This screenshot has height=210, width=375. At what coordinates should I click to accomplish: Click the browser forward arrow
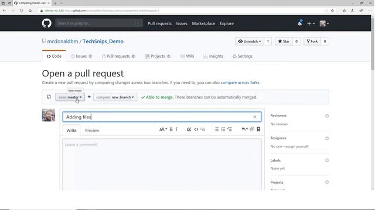(13, 10)
